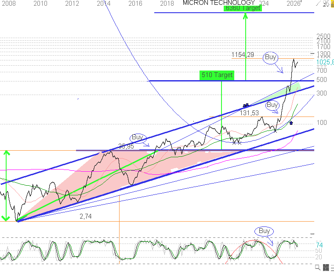Click the percent scale icon
The image size is (334, 272).
[x=326, y=3]
